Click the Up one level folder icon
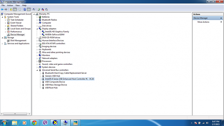224x126 pixels. pyautogui.click(x=11, y=10)
